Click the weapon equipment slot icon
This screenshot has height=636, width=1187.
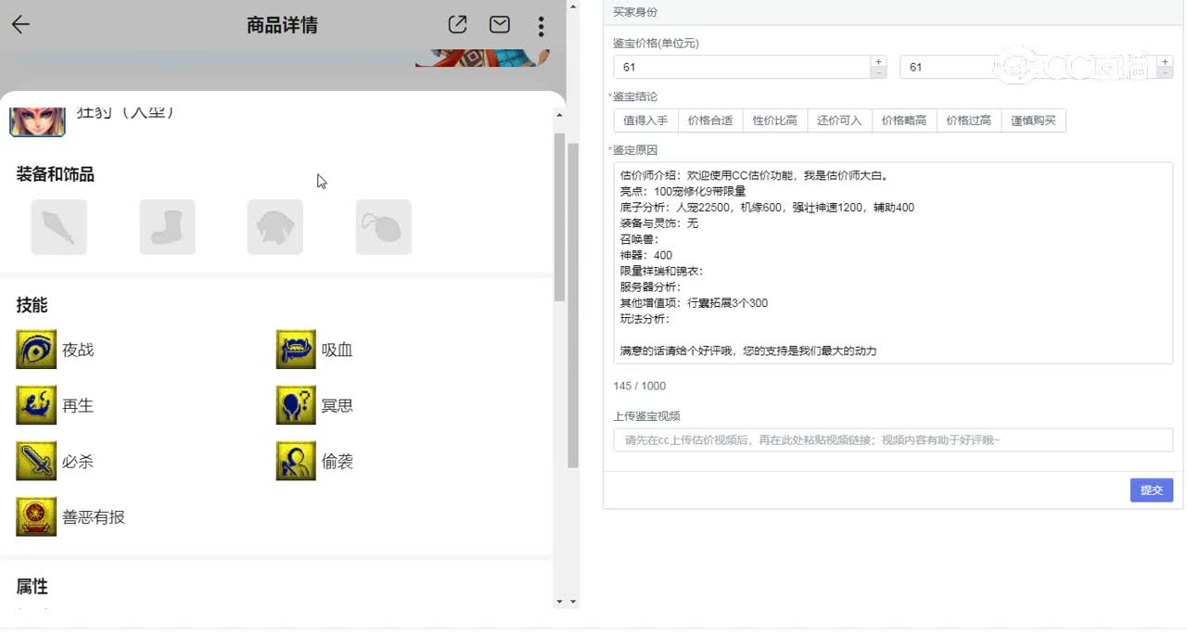58,226
